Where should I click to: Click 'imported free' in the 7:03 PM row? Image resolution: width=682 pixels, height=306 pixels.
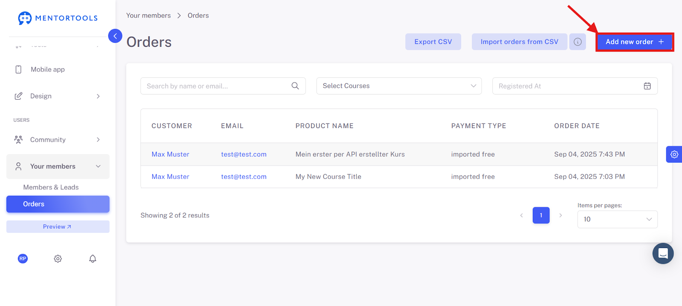click(473, 177)
